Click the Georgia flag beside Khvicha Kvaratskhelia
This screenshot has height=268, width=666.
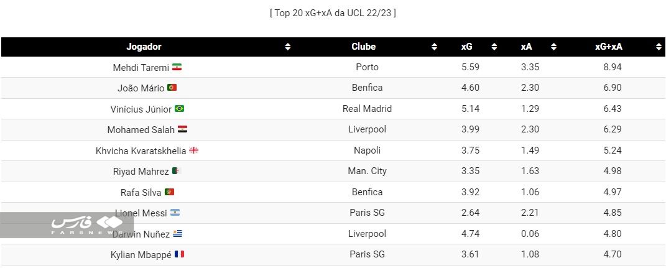pos(193,150)
